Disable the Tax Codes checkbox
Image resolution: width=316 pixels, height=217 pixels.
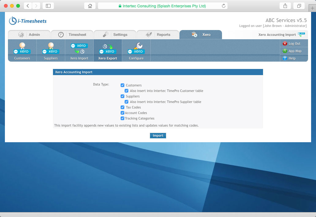coord(122,107)
